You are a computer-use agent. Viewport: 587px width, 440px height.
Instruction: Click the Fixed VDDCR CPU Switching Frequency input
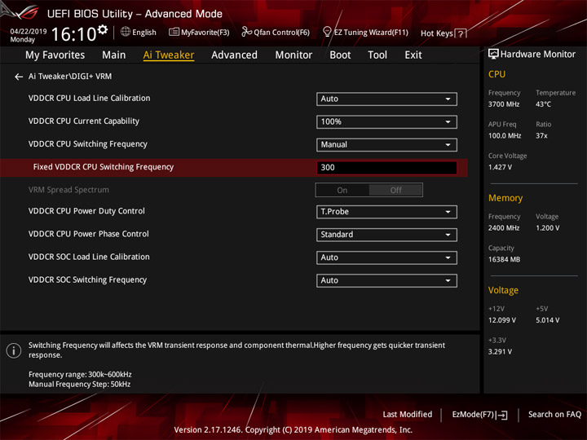tap(386, 168)
